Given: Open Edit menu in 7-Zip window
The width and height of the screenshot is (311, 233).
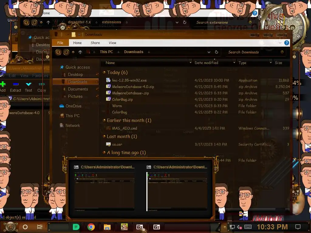Looking at the screenshot, I should tap(12, 76).
